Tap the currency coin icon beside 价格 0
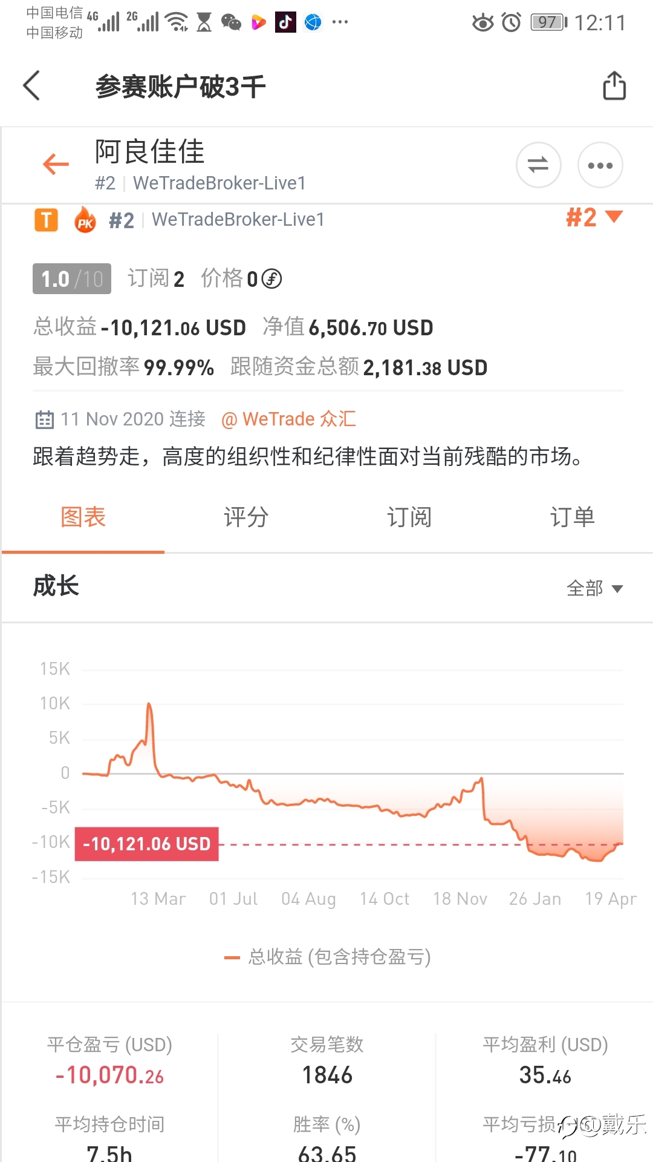653x1162 pixels. pyautogui.click(x=272, y=279)
